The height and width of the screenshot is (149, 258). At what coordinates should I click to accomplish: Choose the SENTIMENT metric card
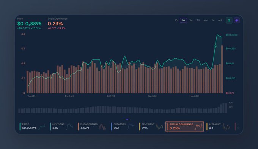tap(151, 126)
